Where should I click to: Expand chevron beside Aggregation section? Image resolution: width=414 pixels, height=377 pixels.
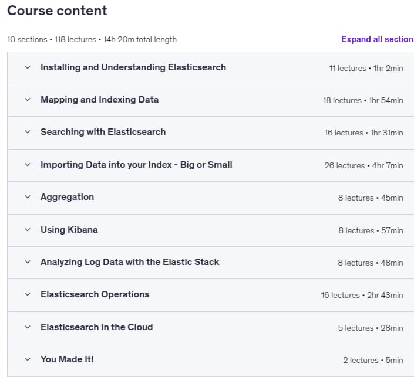tap(28, 197)
